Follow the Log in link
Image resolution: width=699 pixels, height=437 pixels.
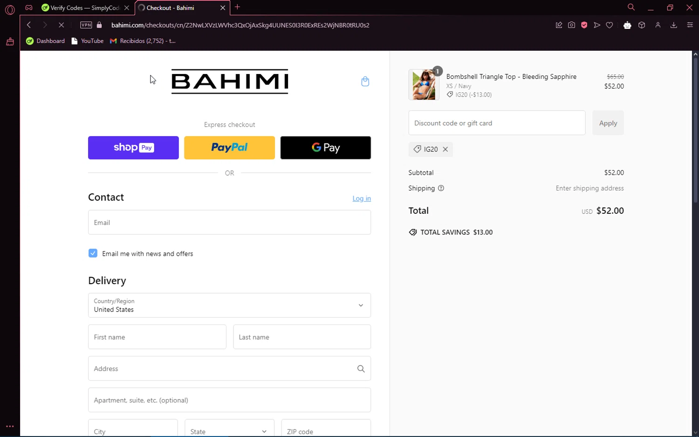362,198
